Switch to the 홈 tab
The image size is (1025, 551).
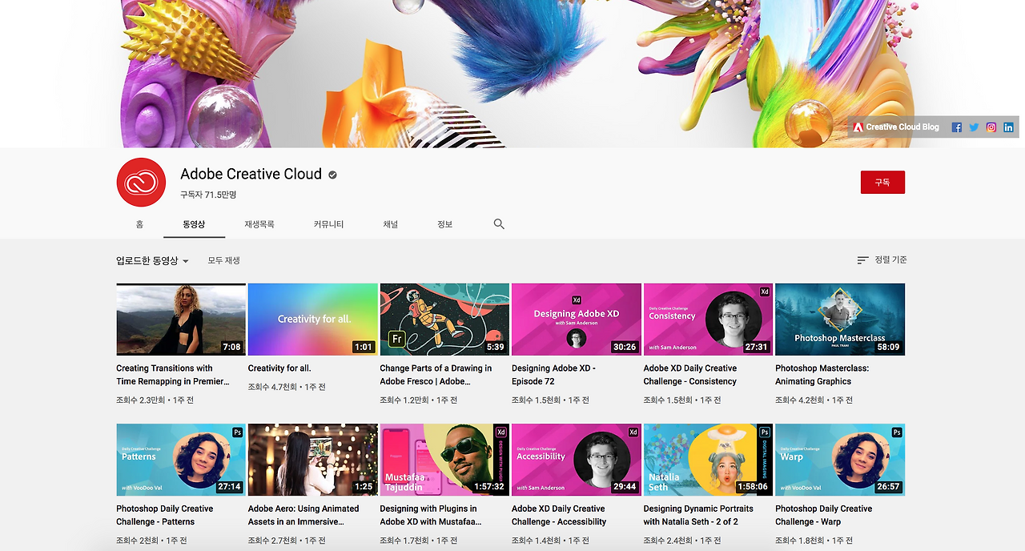click(x=139, y=224)
